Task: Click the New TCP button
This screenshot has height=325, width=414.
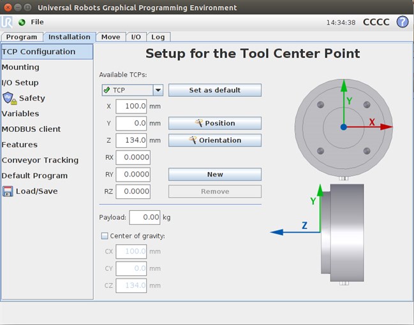Action: click(x=214, y=175)
